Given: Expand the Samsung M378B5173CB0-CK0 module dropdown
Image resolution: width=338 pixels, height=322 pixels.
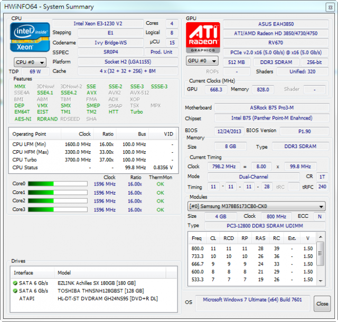Looking at the screenshot, I should (257, 206).
